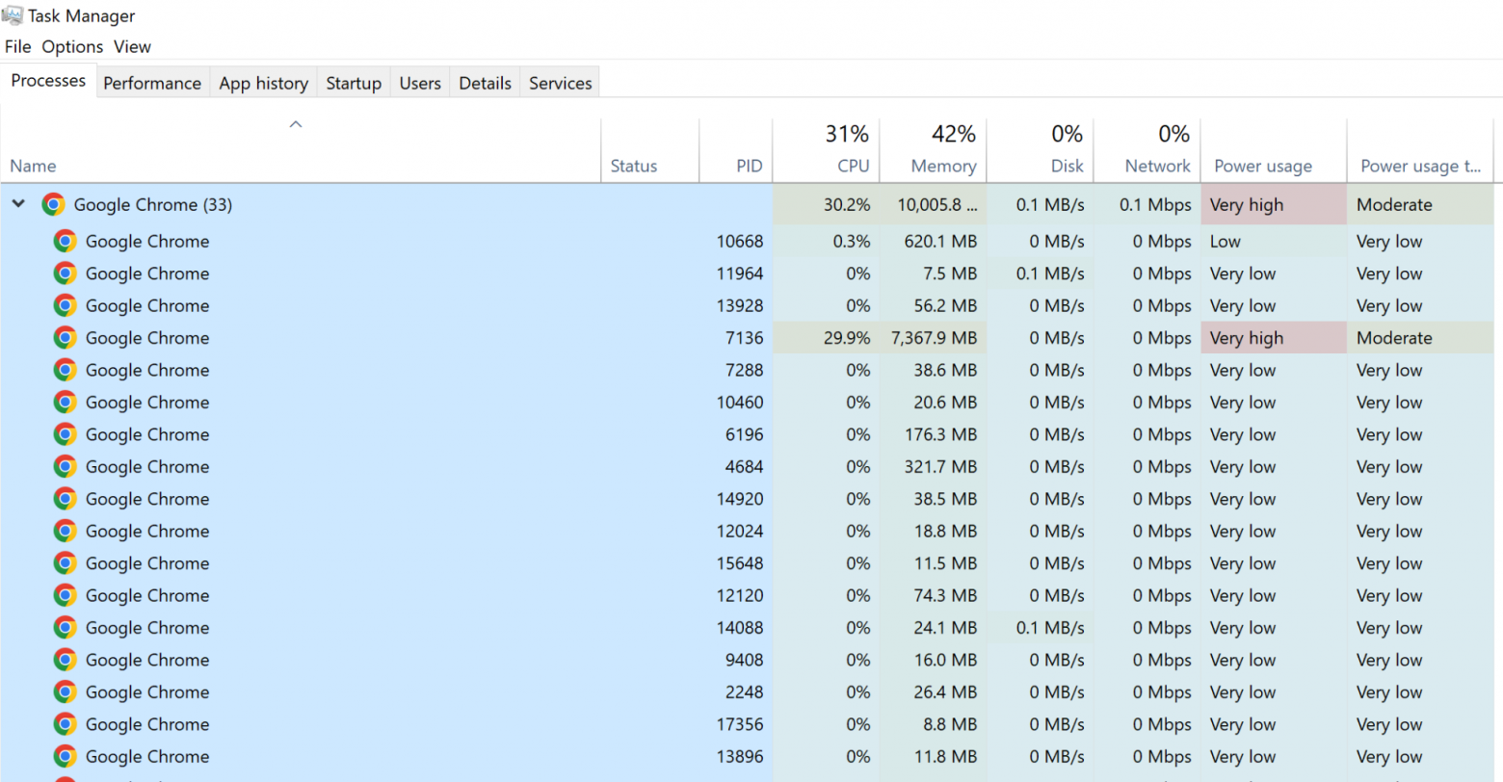Select the Google Chrome (33) group name

(x=152, y=204)
